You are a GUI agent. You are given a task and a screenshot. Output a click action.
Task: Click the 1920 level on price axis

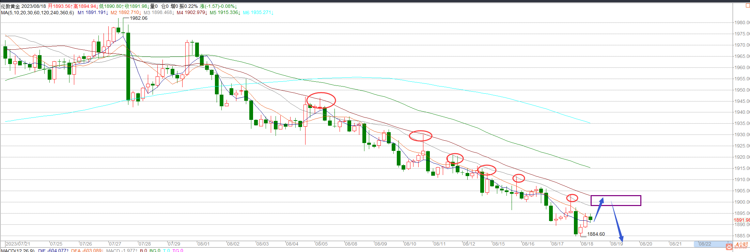pyautogui.click(x=742, y=157)
